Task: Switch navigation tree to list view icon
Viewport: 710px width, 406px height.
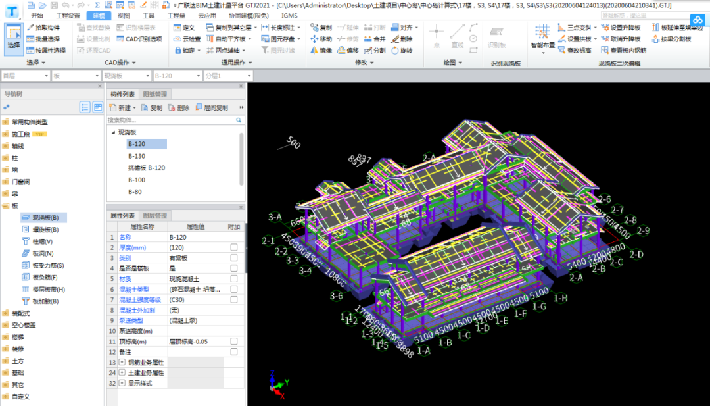Action: (85, 107)
